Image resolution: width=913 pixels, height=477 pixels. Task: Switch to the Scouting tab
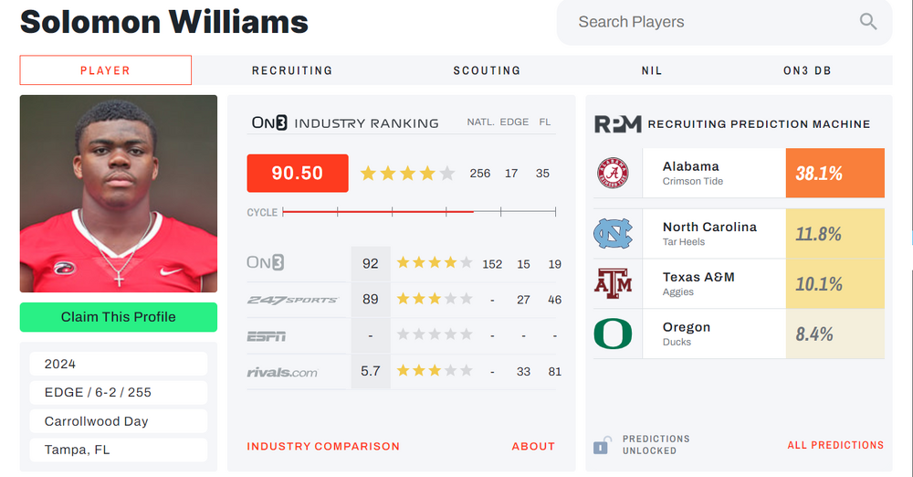pyautogui.click(x=487, y=70)
